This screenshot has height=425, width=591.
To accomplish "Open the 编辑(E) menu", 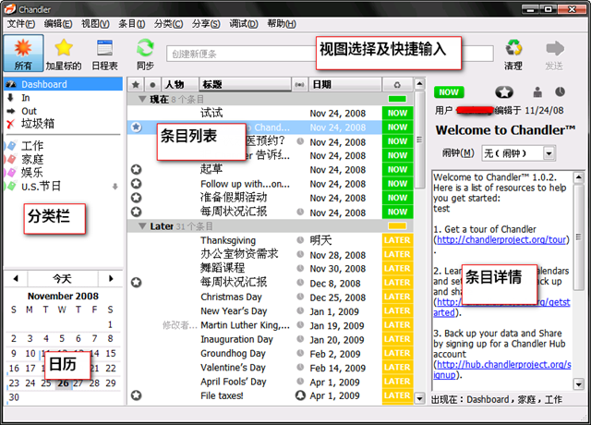I will pos(57,24).
